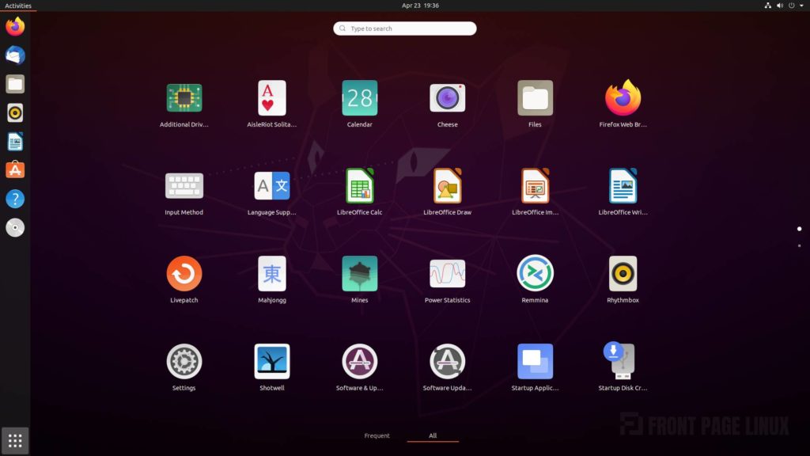Open Rhythmbox from the dock

[x=15, y=112]
